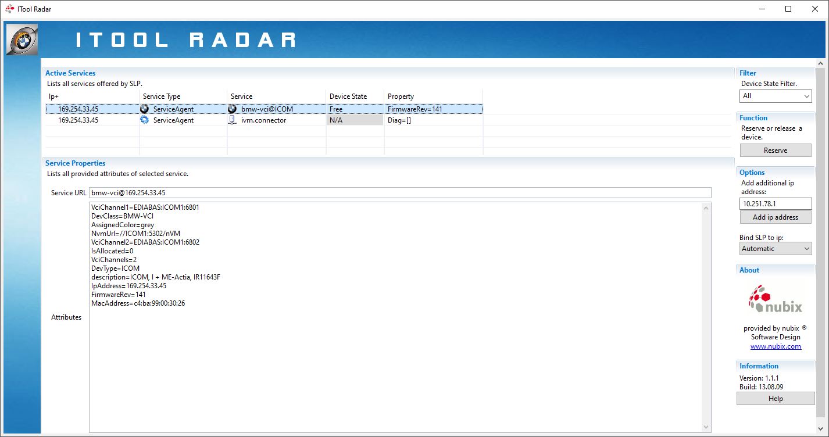Click the IP address in the first row

(78, 109)
